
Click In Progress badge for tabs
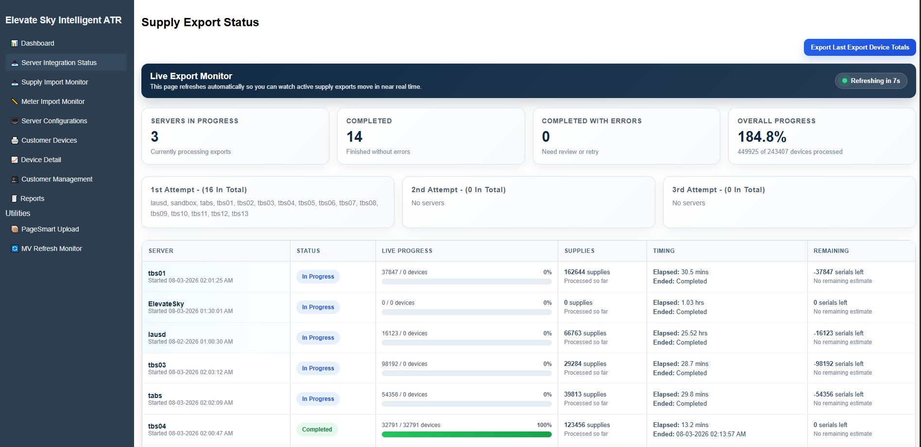click(x=318, y=399)
